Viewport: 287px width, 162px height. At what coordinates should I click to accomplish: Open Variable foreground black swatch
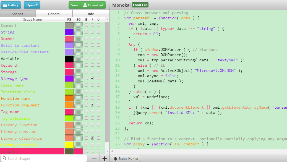tap(69, 59)
